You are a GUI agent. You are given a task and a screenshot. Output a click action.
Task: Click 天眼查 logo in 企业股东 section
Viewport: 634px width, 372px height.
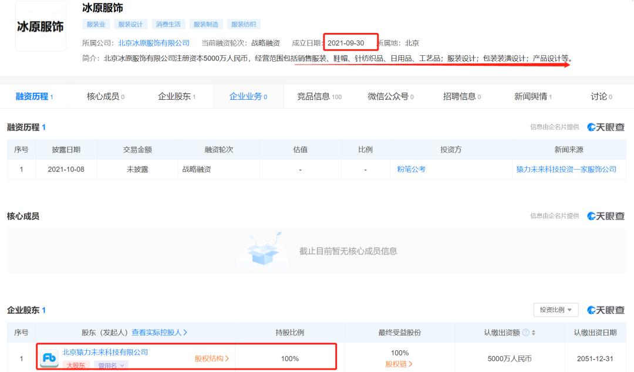coord(606,310)
